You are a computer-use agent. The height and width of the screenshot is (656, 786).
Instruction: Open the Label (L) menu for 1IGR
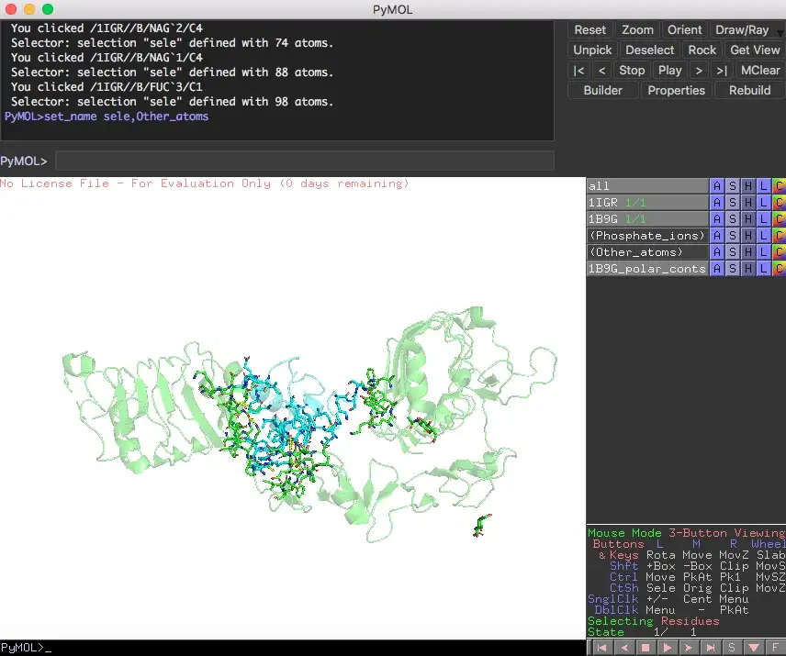[763, 203]
